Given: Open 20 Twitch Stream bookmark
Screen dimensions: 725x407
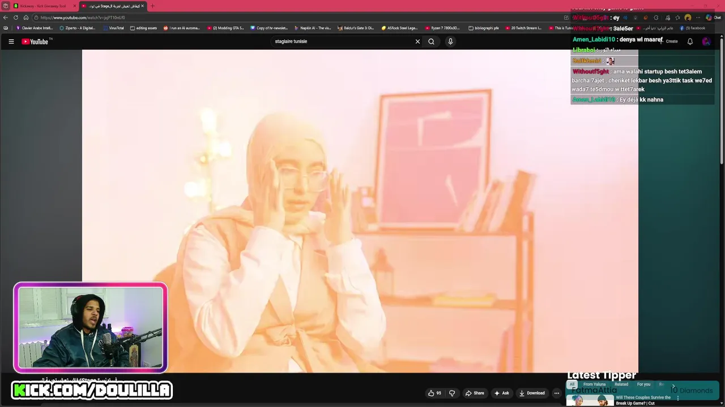Looking at the screenshot, I should [x=523, y=28].
